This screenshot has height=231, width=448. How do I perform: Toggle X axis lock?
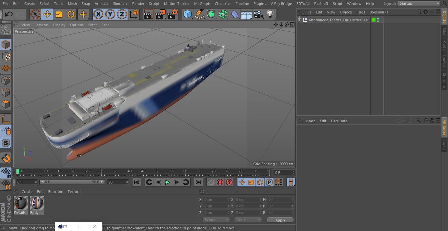point(98,14)
